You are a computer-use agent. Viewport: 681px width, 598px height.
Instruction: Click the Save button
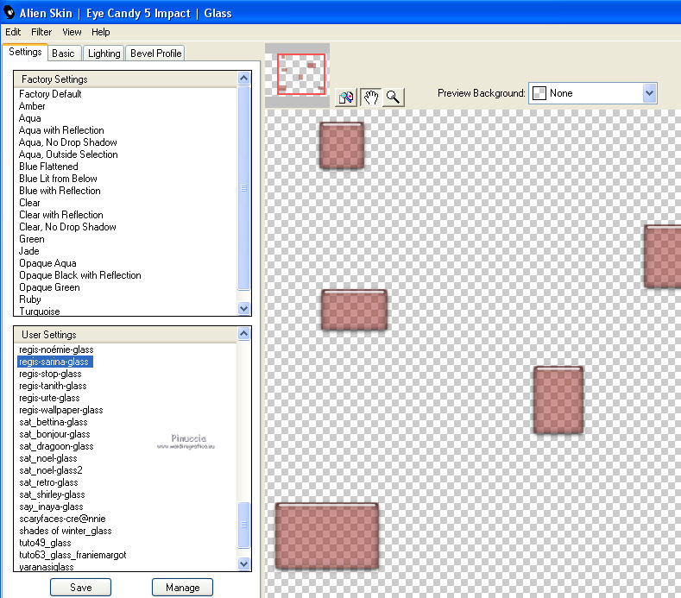pos(81,587)
